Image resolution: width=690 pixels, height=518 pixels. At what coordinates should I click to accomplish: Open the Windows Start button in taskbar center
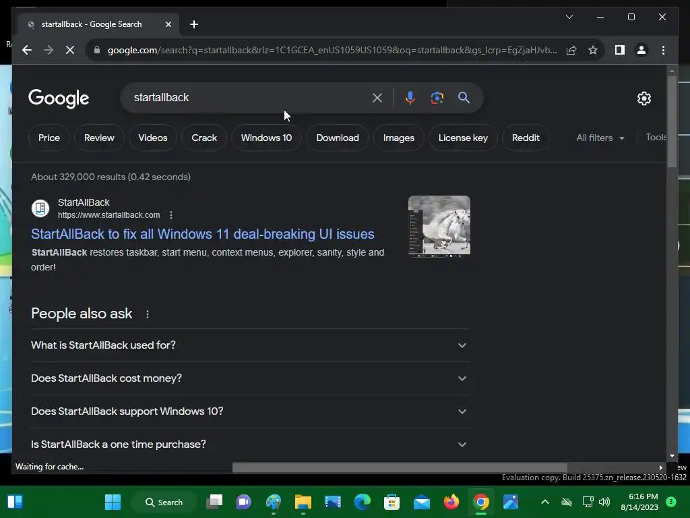point(113,502)
